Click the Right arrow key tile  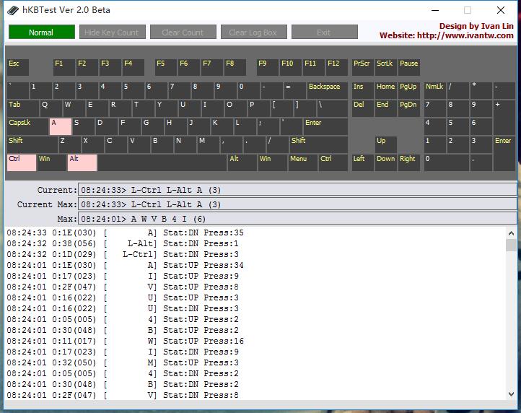[409, 162]
